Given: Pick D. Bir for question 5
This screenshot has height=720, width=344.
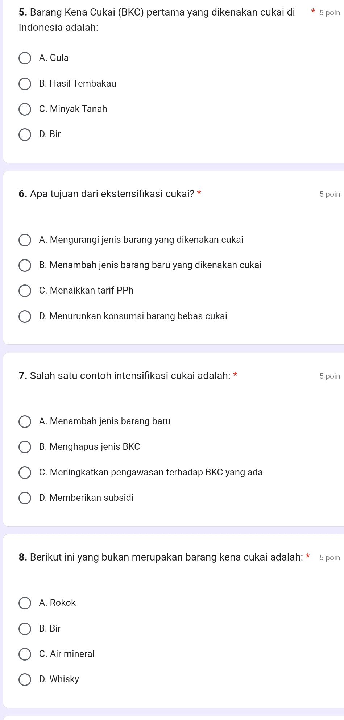Looking at the screenshot, I should (x=25, y=134).
